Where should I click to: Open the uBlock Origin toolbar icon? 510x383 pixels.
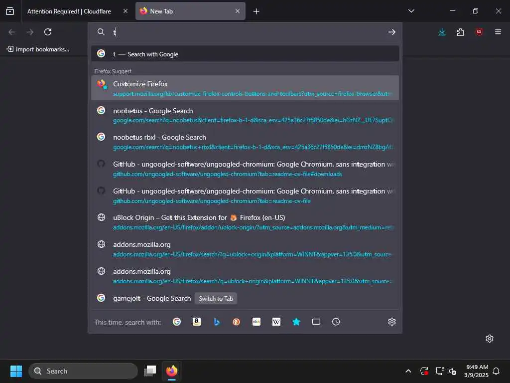[x=479, y=32]
